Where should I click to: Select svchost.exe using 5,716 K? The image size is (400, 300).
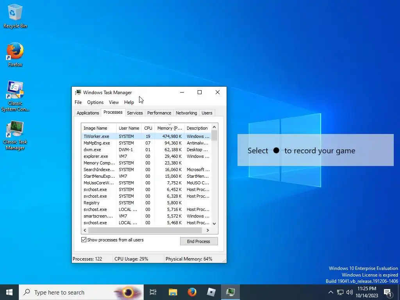point(146,209)
